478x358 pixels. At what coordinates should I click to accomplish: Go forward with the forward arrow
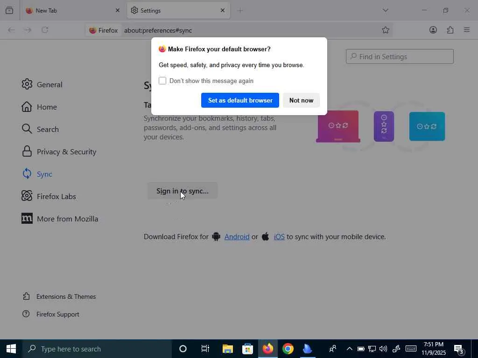coord(28,30)
